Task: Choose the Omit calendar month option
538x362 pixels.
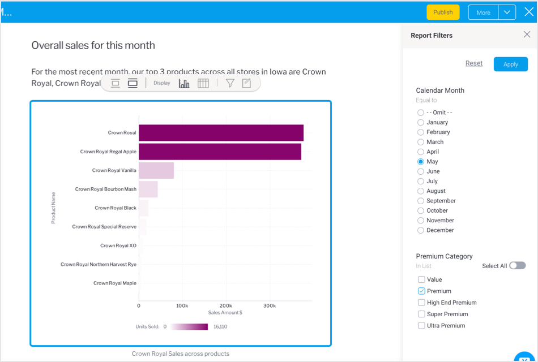Action: point(421,113)
